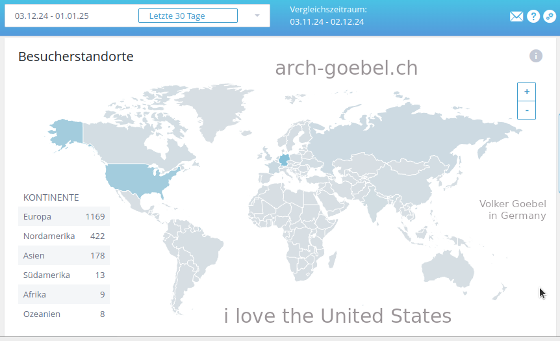Screen dimensions: 560x341
Task: Open the mail envelope icon
Action: click(516, 16)
